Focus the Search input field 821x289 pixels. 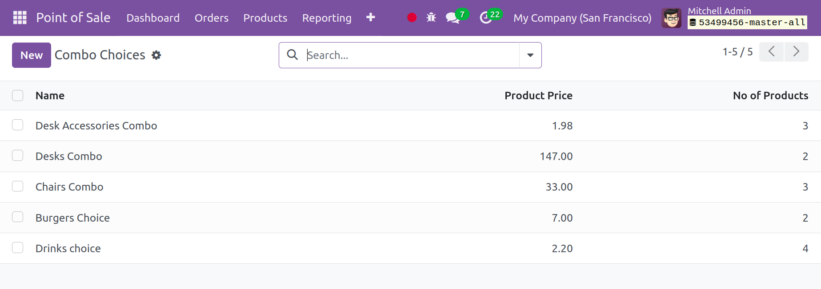(x=411, y=55)
